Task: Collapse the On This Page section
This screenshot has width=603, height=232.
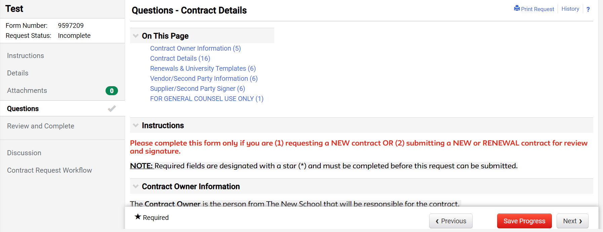Action: (136, 36)
